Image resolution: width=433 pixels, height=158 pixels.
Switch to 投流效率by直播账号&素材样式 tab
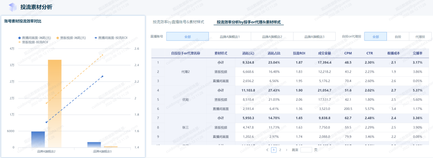(178, 22)
